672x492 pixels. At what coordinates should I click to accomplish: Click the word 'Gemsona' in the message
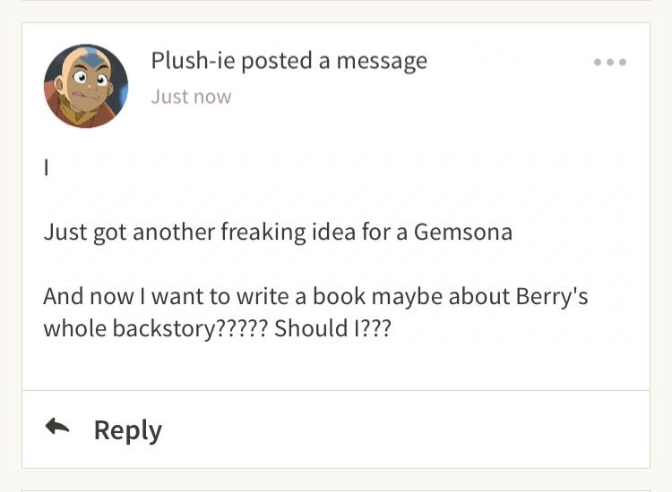(x=463, y=232)
